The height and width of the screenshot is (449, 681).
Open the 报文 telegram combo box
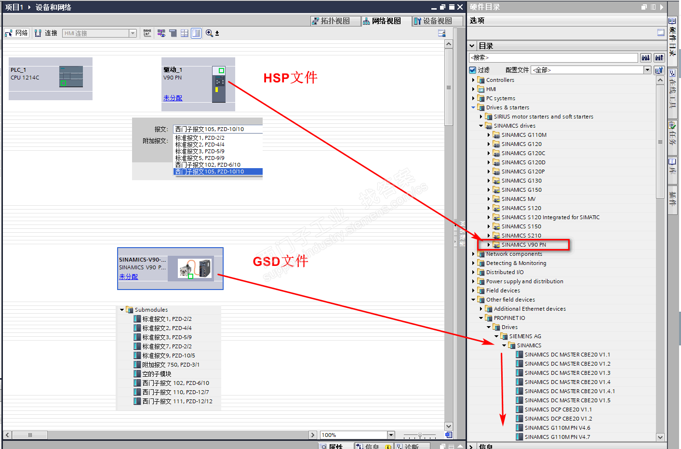point(218,129)
